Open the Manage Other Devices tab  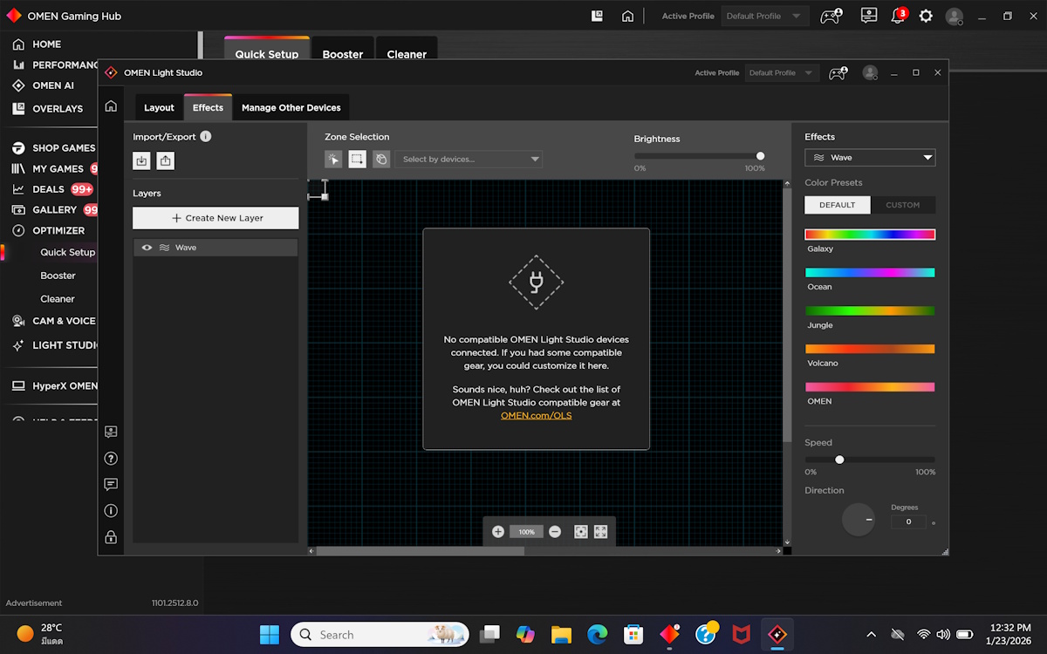[x=291, y=108]
